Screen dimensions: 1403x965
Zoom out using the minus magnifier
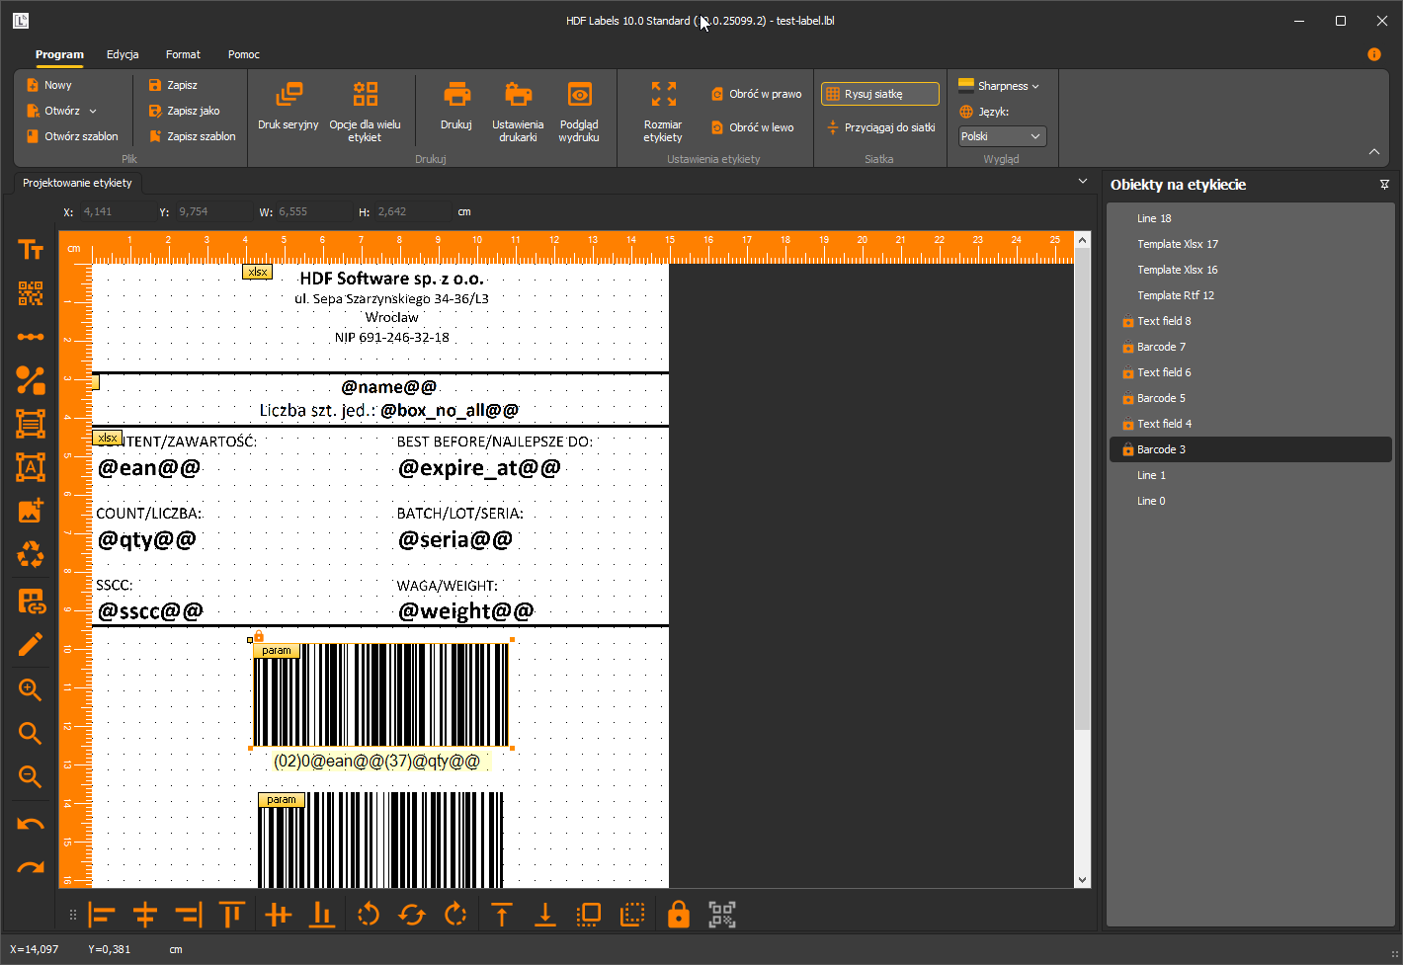click(31, 776)
